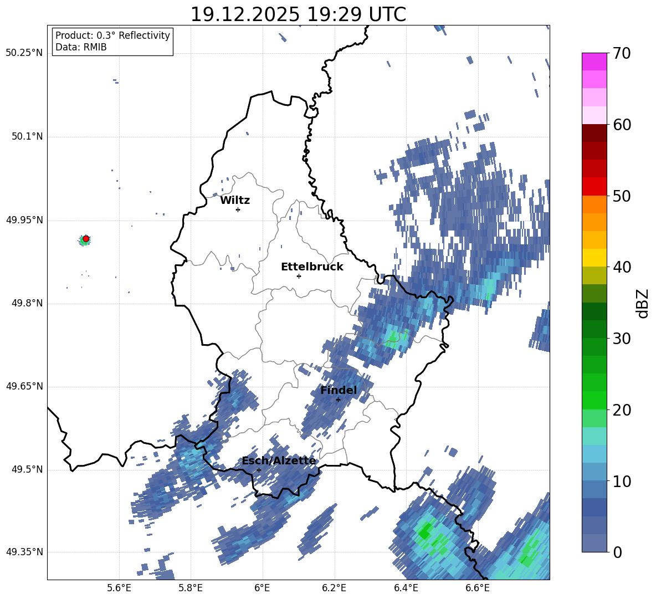Click the 0 colorbar tick label
Screen dimensions: 656x599
pos(617,552)
